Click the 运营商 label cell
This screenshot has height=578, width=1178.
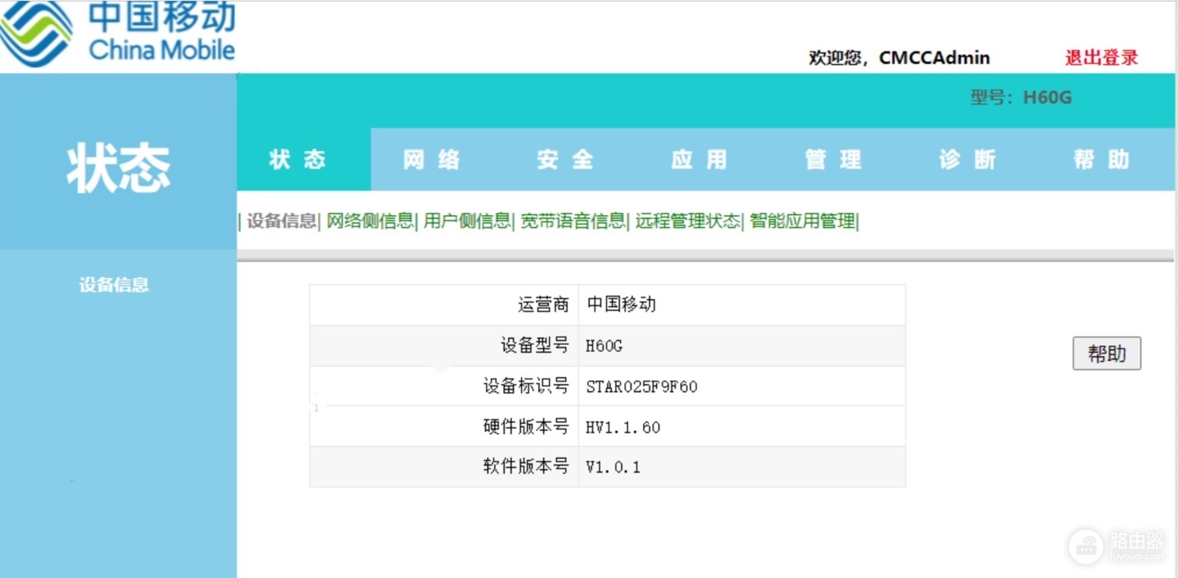click(x=444, y=305)
